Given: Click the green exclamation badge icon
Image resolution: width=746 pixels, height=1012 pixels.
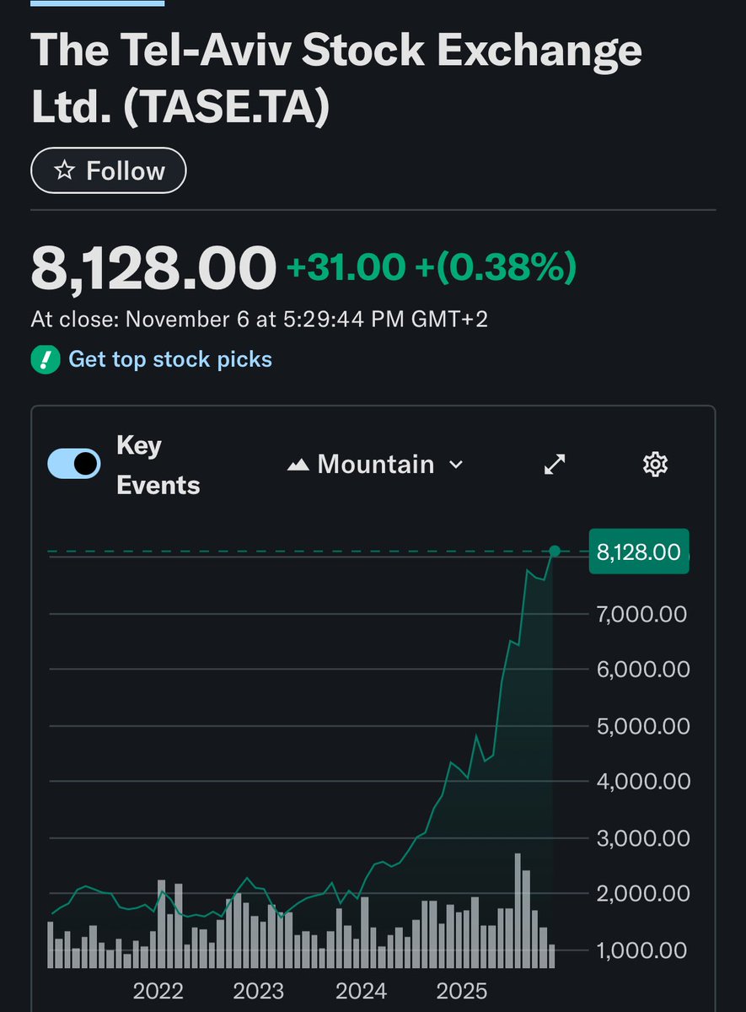Looking at the screenshot, I should click(x=46, y=360).
